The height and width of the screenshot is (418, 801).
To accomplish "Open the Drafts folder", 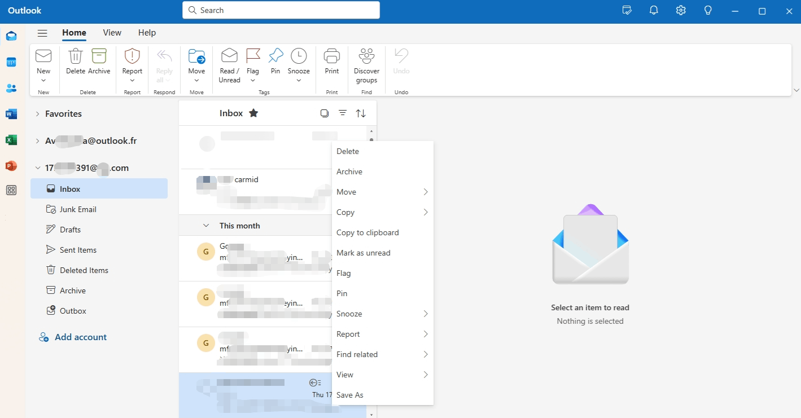I will coord(99,230).
